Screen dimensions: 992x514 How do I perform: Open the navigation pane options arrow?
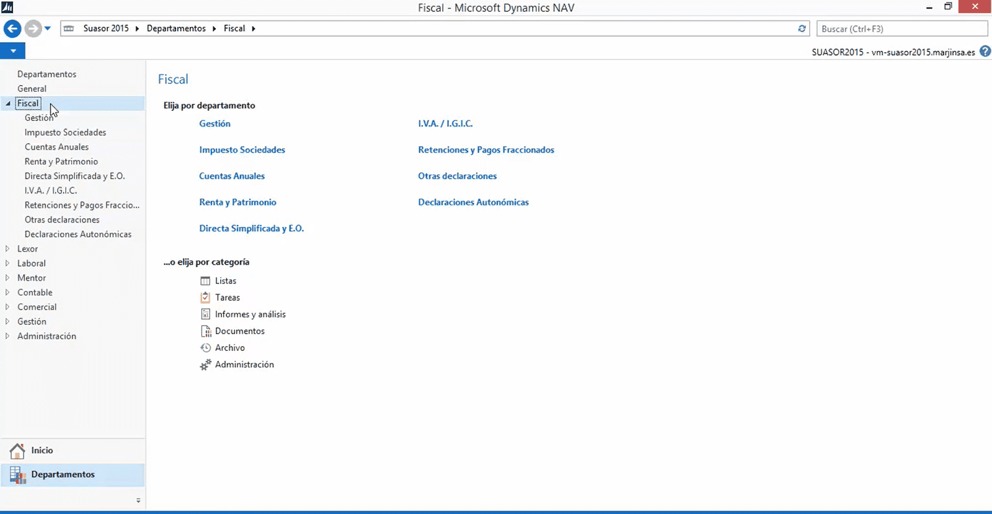[x=138, y=500]
